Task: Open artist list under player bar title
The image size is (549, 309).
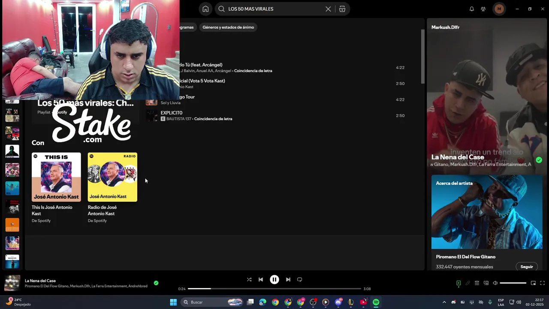Action: [x=86, y=286]
